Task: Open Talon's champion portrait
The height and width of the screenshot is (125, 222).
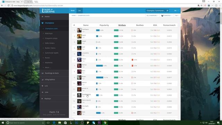Action: [79, 60]
